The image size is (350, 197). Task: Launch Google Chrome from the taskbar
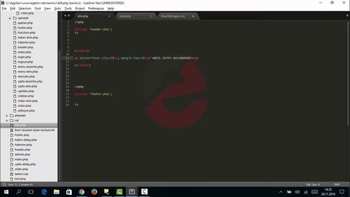[81, 192]
